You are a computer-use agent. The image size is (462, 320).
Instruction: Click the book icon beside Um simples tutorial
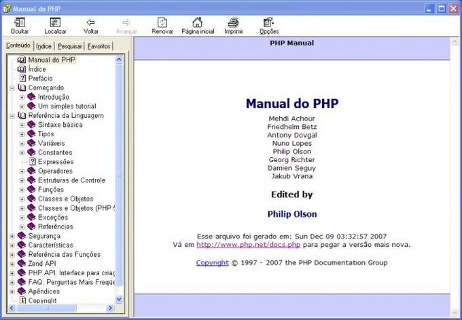(x=31, y=106)
